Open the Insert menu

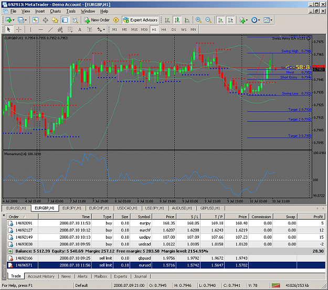(x=40, y=12)
